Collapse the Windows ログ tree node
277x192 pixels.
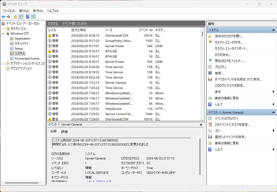pos(3,33)
